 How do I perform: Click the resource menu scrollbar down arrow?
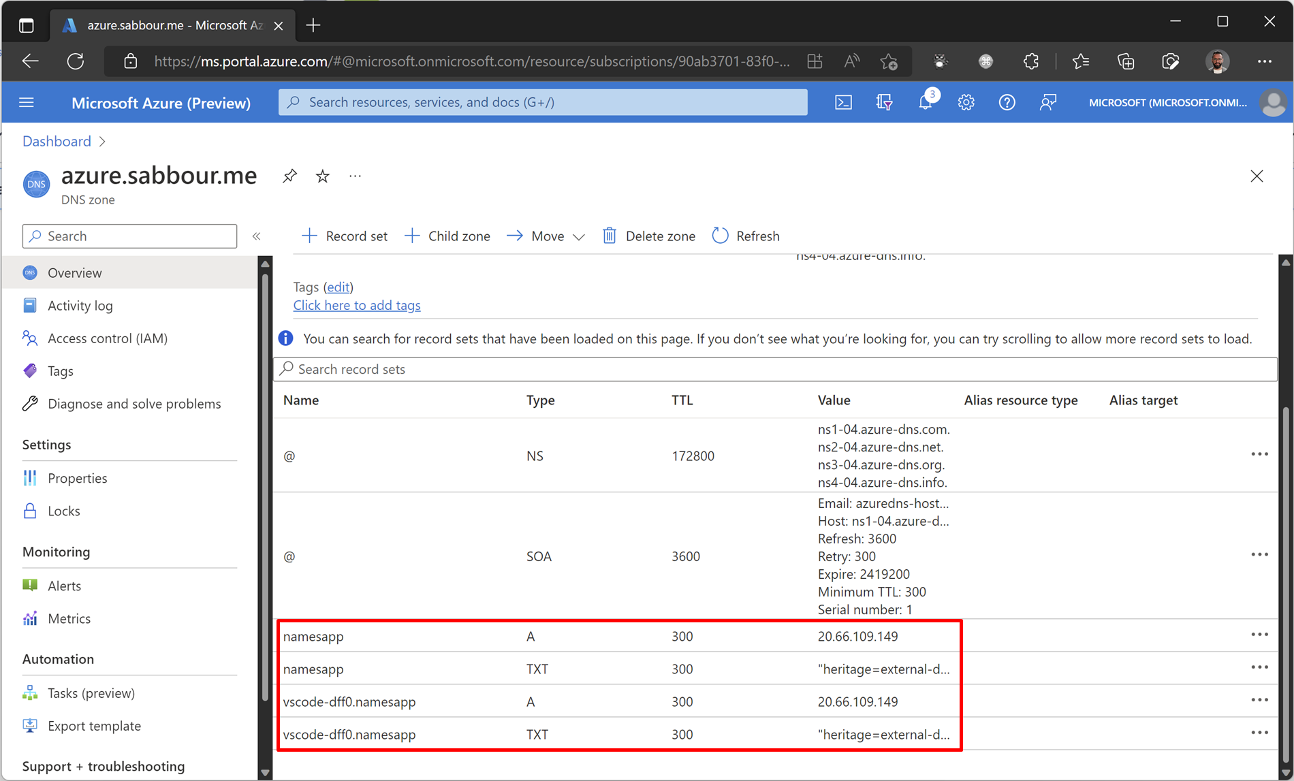coord(266,773)
